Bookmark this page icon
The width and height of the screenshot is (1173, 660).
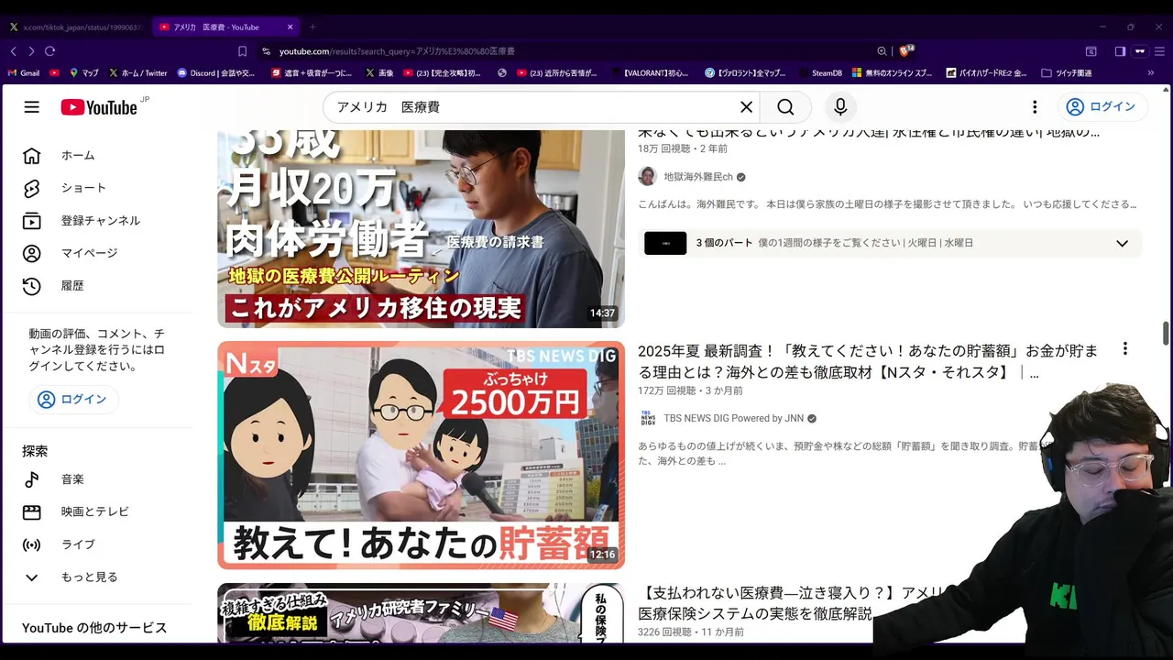coord(242,51)
